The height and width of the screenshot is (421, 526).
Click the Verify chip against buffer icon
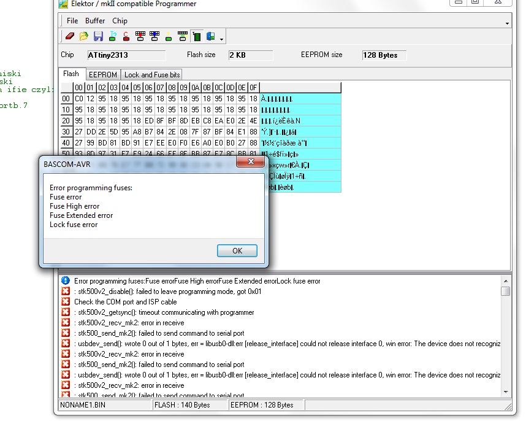tap(183, 36)
